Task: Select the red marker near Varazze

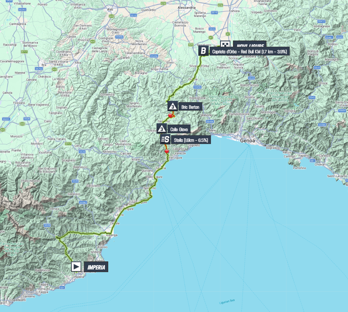Action: [x=167, y=151]
